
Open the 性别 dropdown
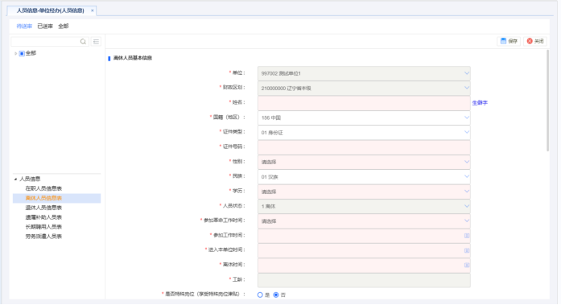pyautogui.click(x=364, y=162)
